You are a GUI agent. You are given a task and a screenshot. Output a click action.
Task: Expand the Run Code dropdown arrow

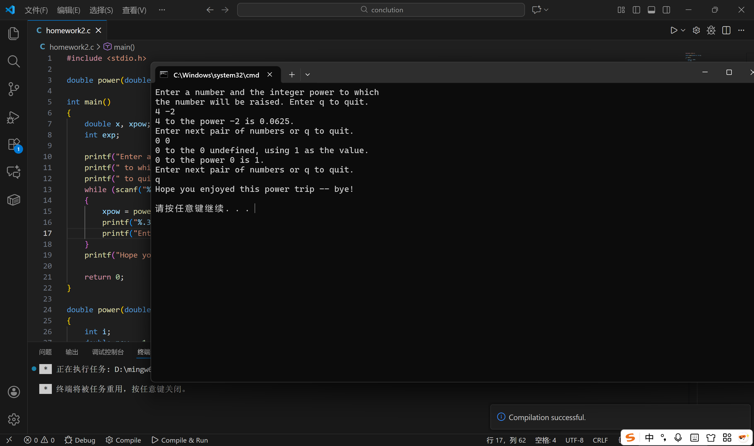[x=683, y=30]
